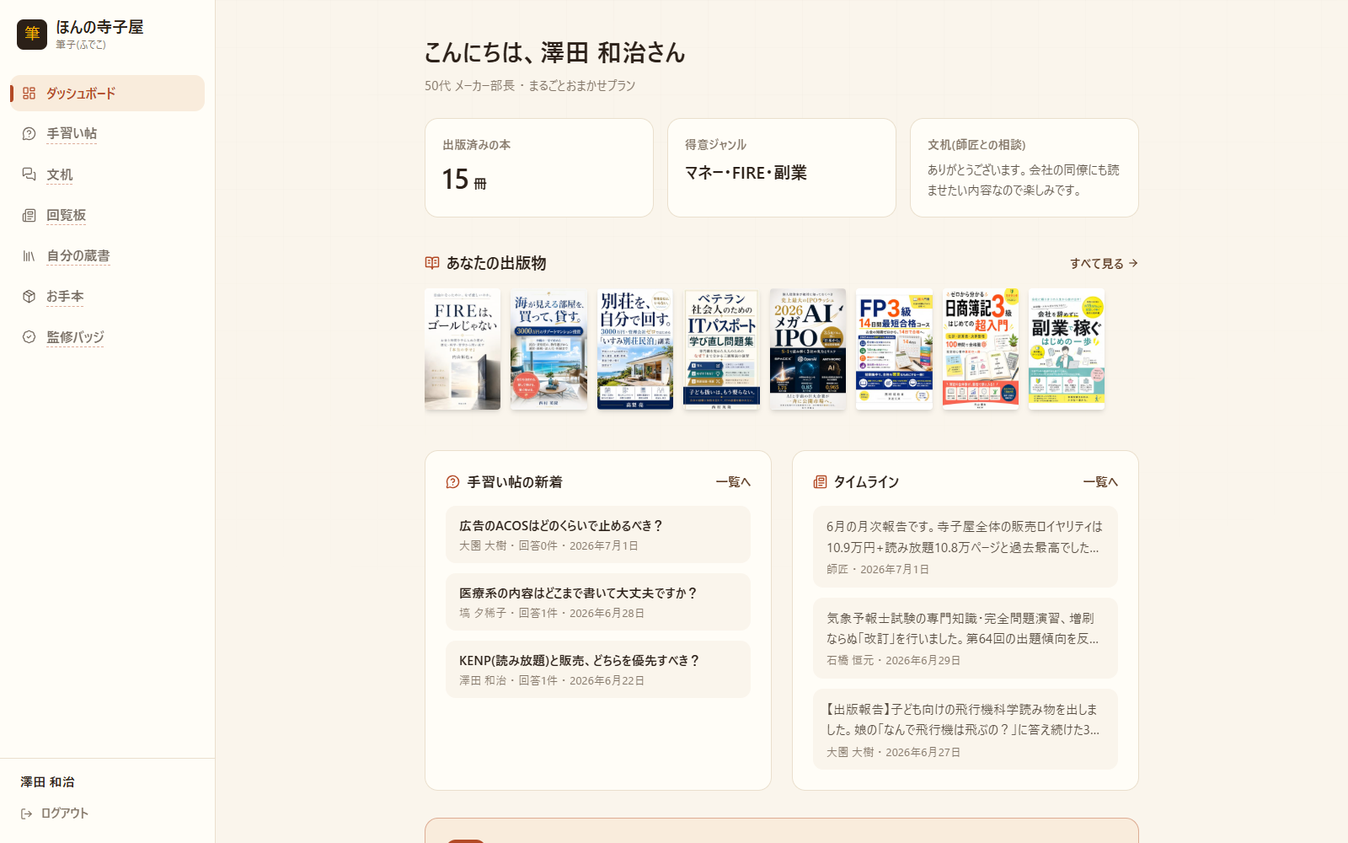Open the 出版済みの本 15冊 card
The image size is (1348, 843).
click(x=539, y=168)
